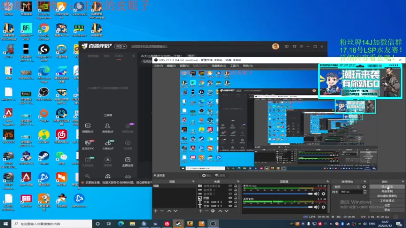This screenshot has height=228, width=406.
Task: Click the 停止推流 button
Action: (387, 186)
